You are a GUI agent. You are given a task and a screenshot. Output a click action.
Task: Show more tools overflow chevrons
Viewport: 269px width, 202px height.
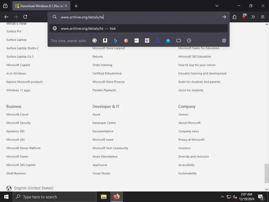253,17
